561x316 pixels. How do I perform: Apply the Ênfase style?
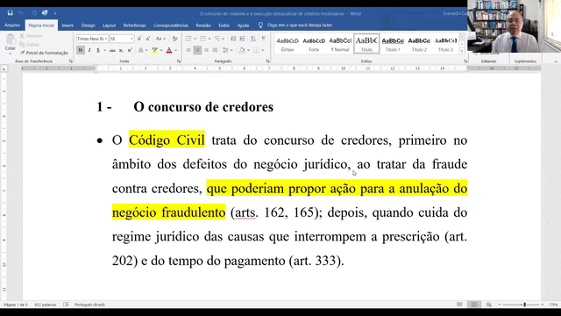(288, 44)
